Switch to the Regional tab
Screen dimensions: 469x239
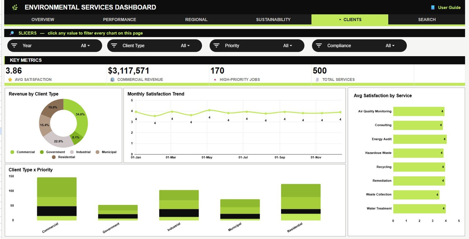tap(196, 20)
